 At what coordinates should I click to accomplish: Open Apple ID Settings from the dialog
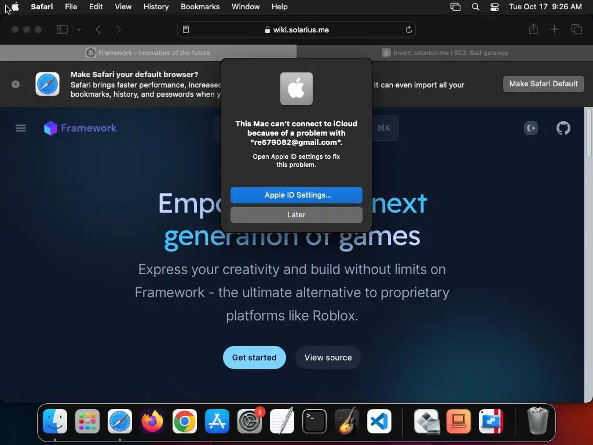296,195
